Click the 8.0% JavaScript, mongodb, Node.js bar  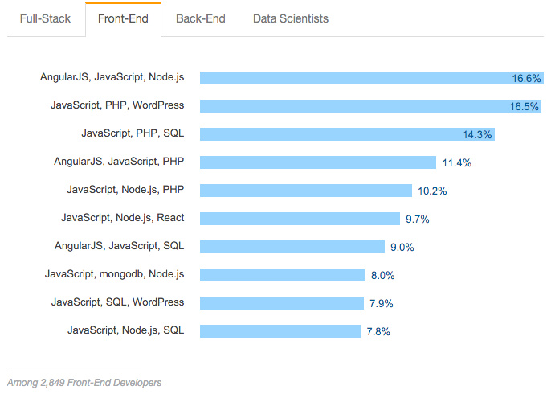[283, 275]
